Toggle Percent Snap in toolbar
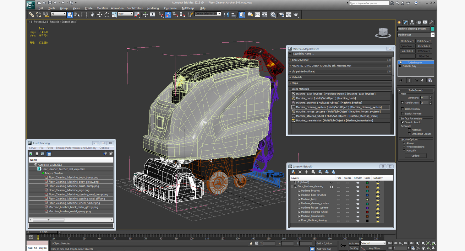This screenshot has height=251, width=465. tap(175, 14)
